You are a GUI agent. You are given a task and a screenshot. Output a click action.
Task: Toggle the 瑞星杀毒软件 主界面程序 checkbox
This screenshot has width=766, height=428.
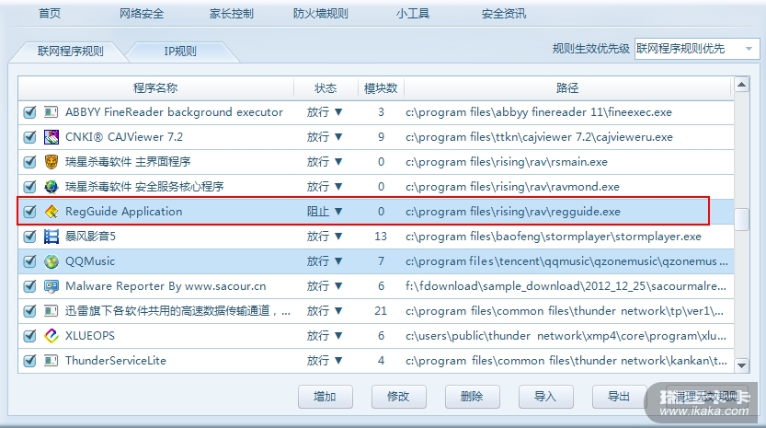[x=29, y=162]
